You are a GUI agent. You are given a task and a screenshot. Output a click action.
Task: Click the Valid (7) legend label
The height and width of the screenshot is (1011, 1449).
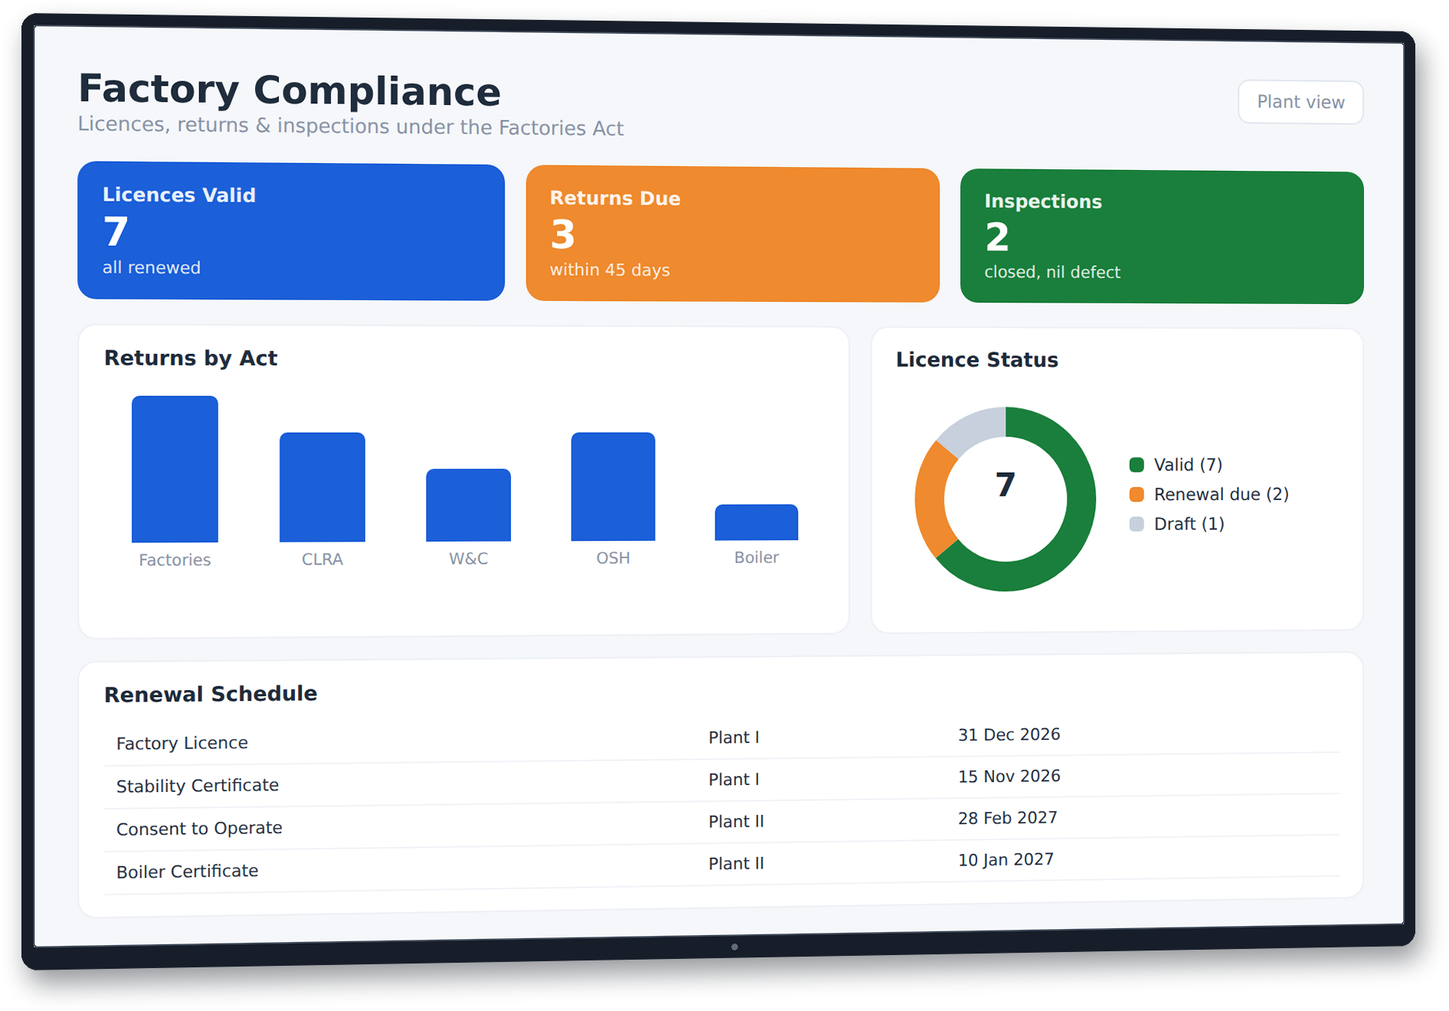(x=1188, y=465)
